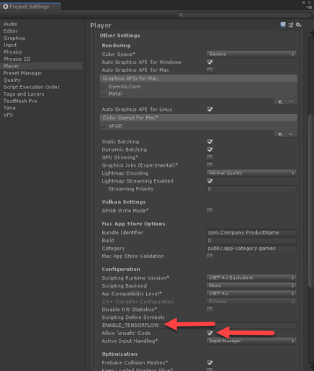This screenshot has height=371, width=314.
Task: Select Physics 2D settings category
Action: coord(17,59)
